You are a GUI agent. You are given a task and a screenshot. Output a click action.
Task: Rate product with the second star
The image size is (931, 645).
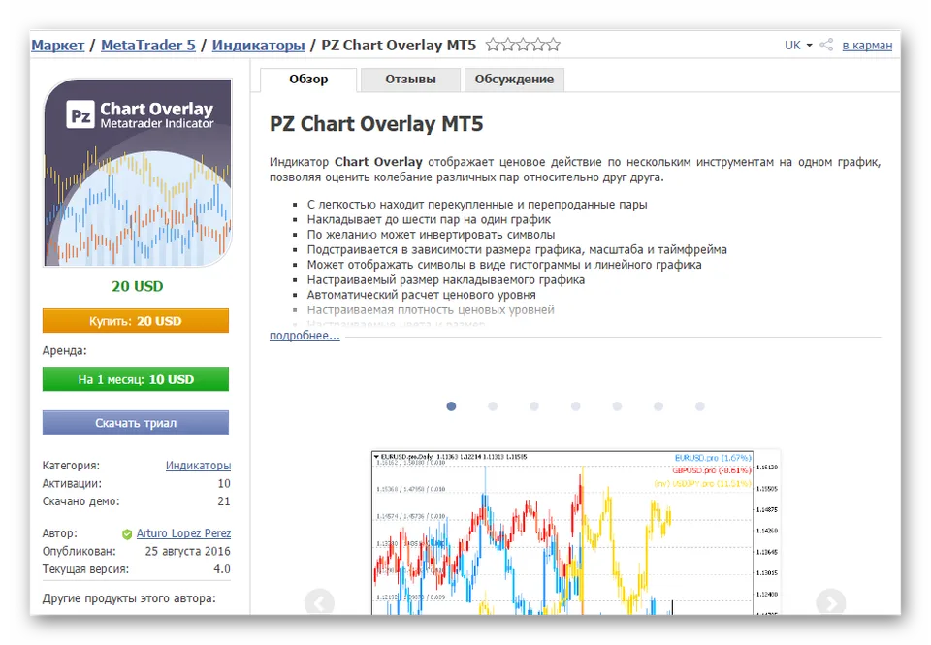(x=507, y=45)
